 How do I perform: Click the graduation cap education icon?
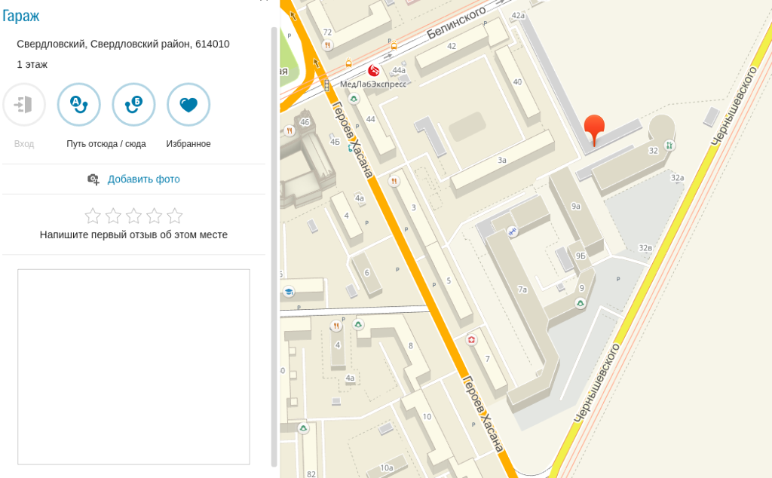289,292
